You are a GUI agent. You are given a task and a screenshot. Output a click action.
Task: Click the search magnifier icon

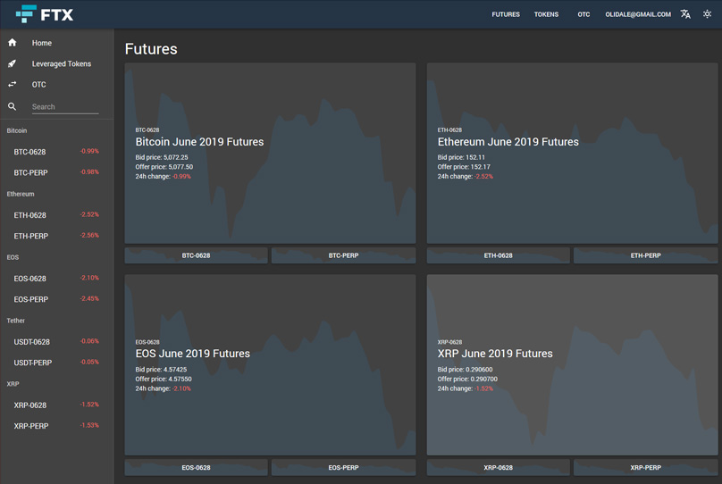click(x=13, y=106)
